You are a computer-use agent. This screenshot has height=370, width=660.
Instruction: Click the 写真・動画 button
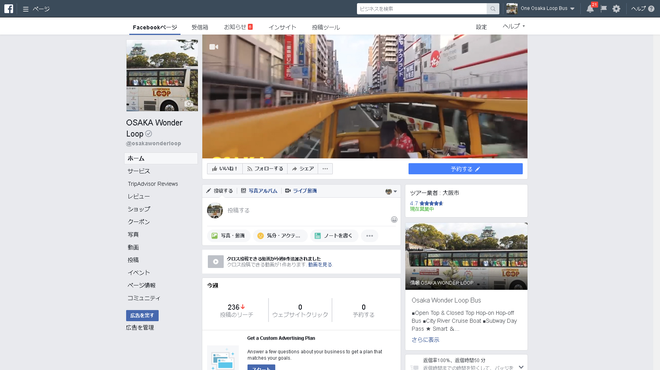click(x=228, y=236)
